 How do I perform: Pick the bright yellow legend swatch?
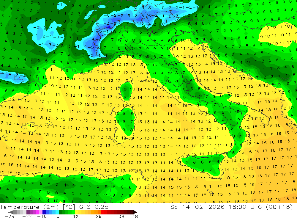[x=76, y=212]
